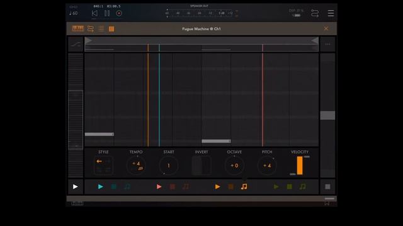Stop all playheads with the gray square button
The image size is (403, 226).
coord(327,186)
